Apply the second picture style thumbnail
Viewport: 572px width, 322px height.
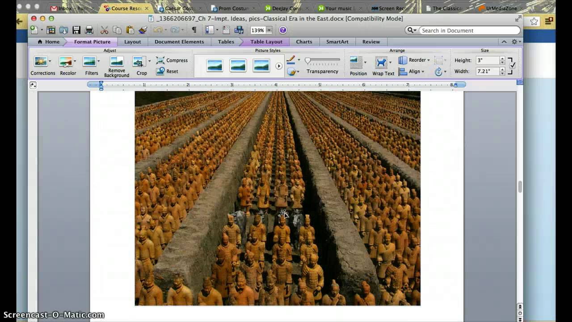coord(238,66)
